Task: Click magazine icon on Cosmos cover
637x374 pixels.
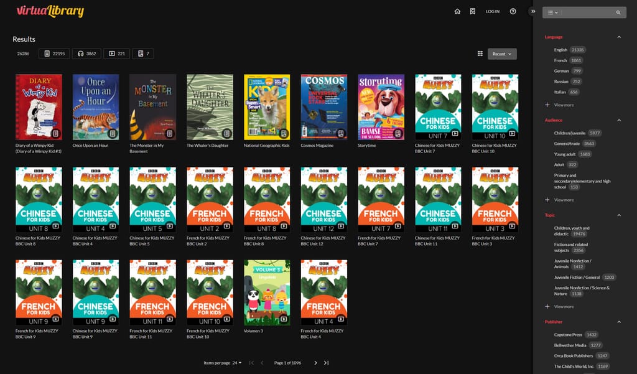Action: pos(341,133)
